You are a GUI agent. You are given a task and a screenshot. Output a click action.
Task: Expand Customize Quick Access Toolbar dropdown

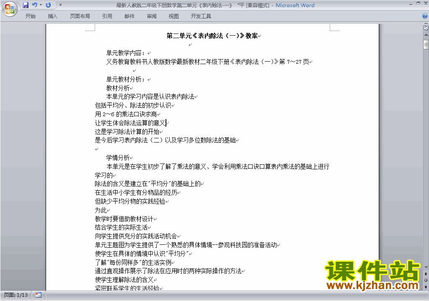[60, 5]
